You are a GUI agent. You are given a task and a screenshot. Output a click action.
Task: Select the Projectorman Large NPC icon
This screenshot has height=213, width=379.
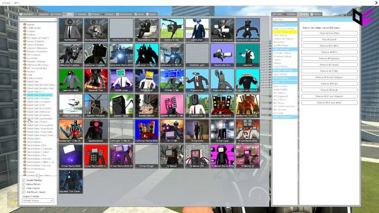tap(223, 80)
